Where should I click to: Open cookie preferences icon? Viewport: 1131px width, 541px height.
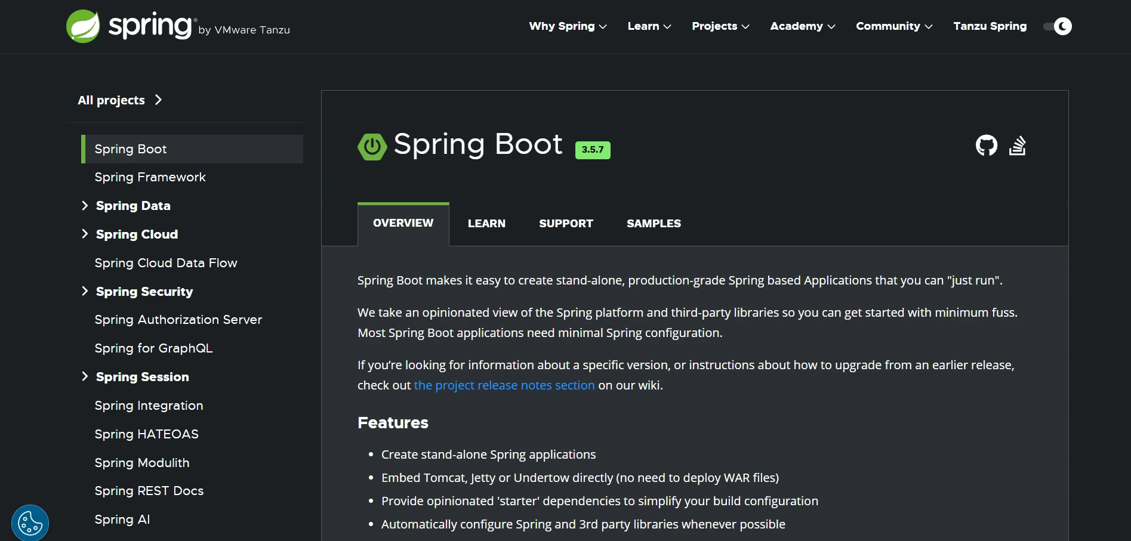(x=30, y=523)
